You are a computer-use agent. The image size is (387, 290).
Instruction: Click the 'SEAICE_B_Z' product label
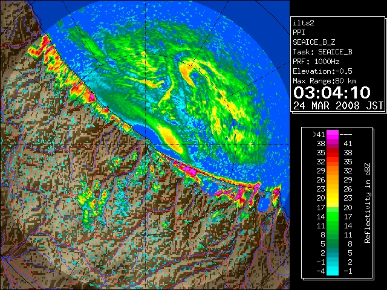tap(314, 42)
